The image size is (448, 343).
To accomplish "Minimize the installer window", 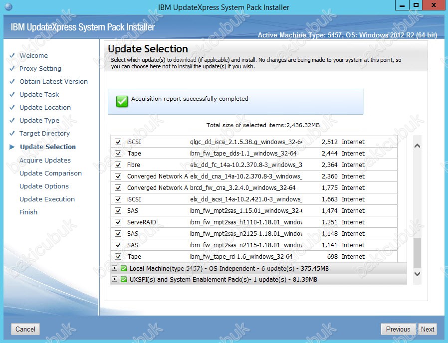I will click(x=402, y=5).
